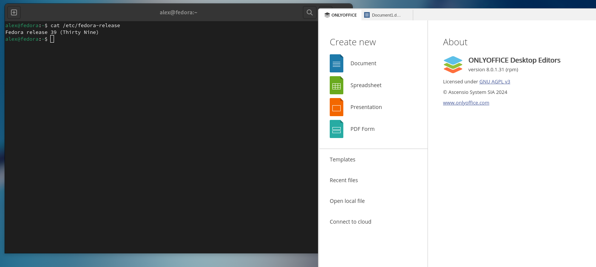The height and width of the screenshot is (267, 596).
Task: Click the terminal prompt cursor line
Action: tap(29, 39)
